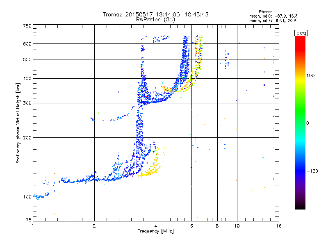Click the y-axis tick label '500'
The image size is (328, 246).
[27, 59]
